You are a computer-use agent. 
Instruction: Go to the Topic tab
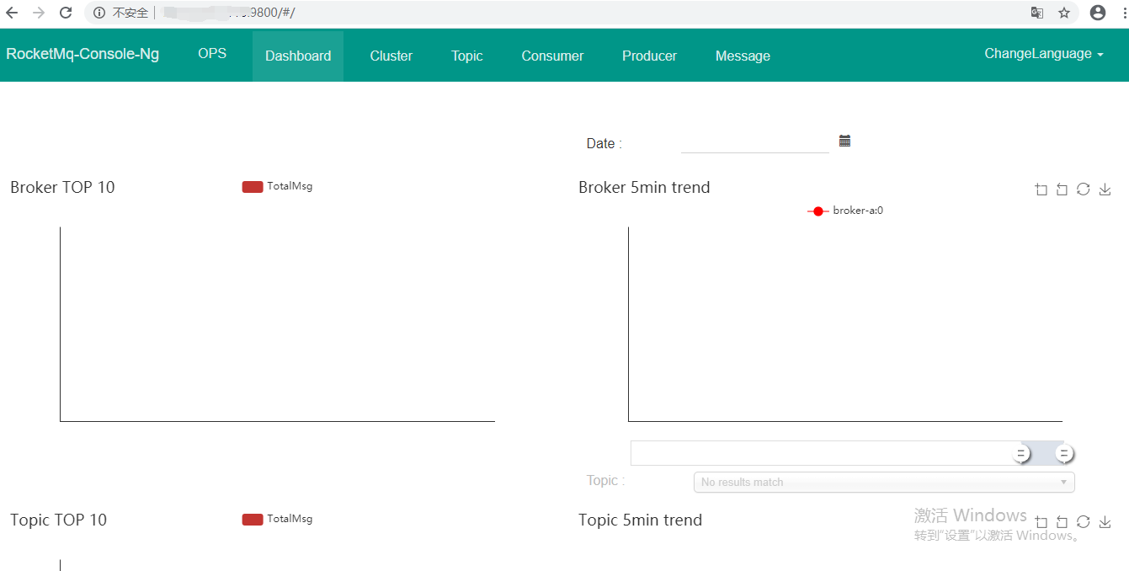point(467,56)
